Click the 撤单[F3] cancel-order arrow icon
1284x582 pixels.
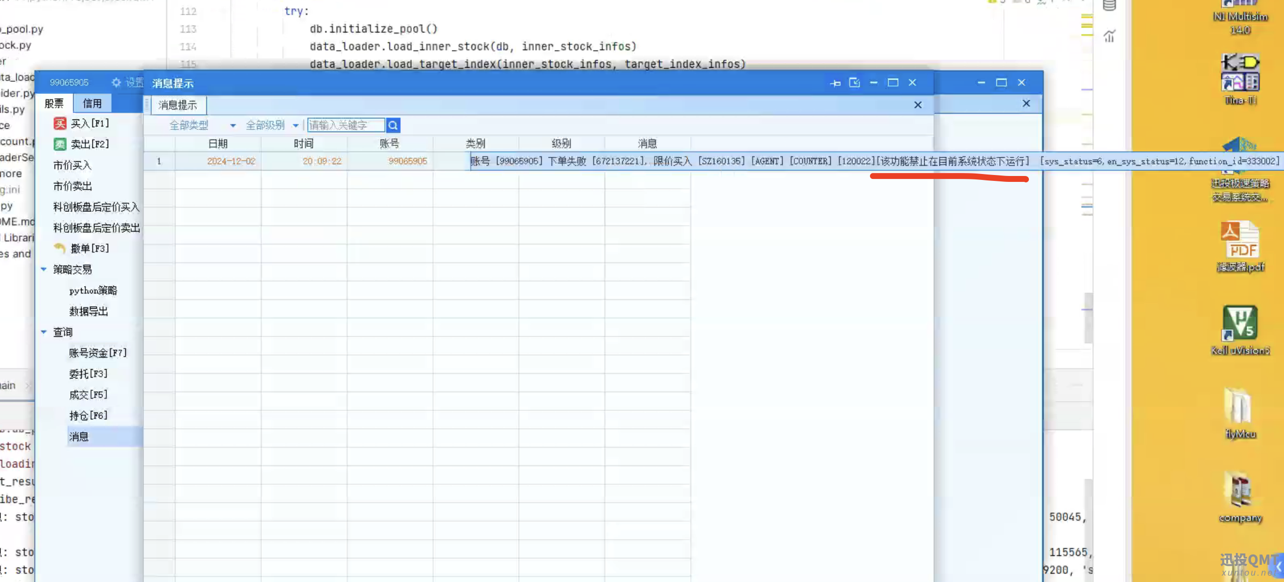pyautogui.click(x=60, y=248)
